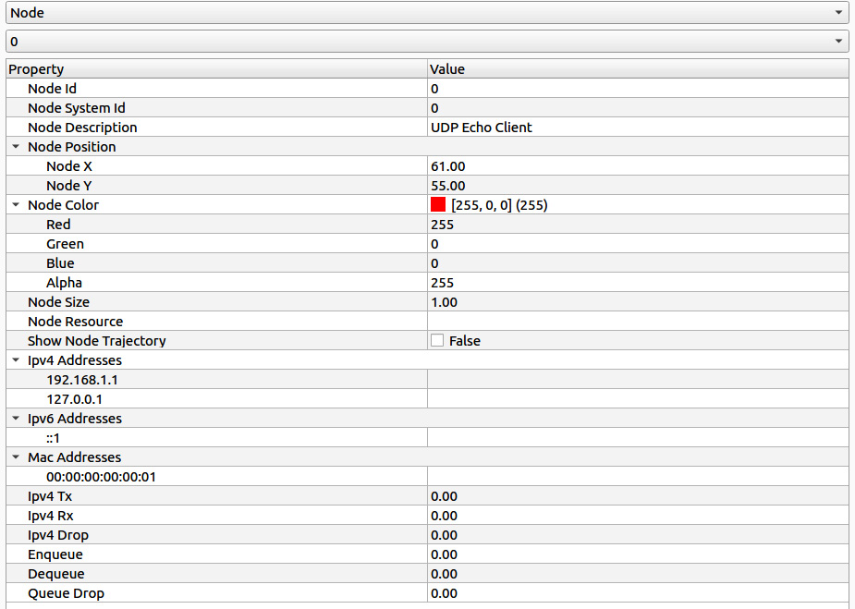This screenshot has height=609, width=855.
Task: Click the Property column header
Action: [216, 69]
